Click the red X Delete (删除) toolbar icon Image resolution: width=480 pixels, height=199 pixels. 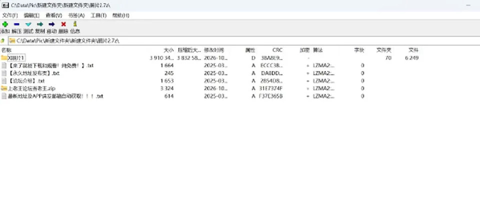[x=63, y=24]
